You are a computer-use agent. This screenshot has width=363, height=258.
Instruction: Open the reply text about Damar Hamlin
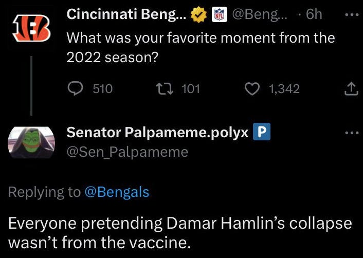click(x=180, y=232)
